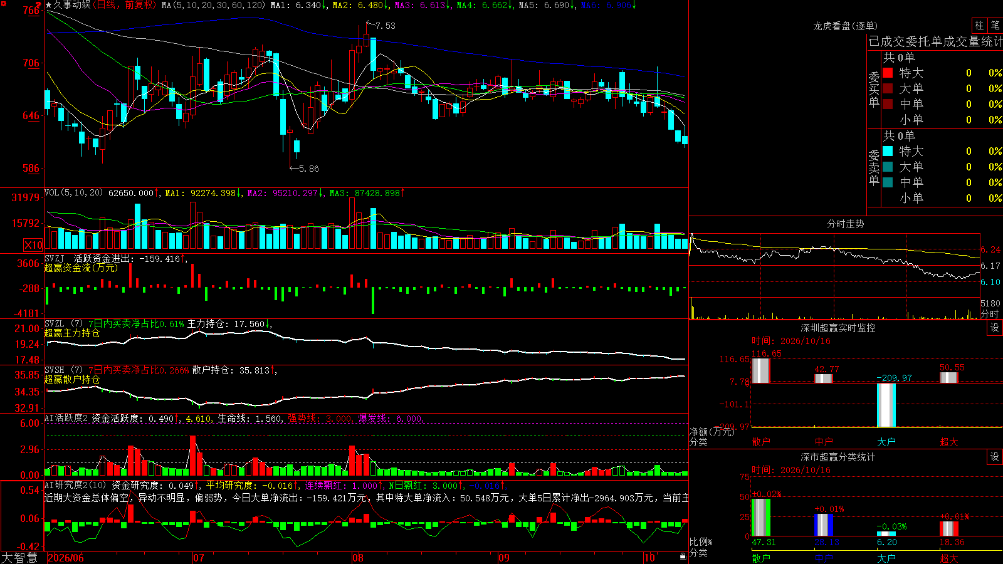Viewport: 1003px width, 564px height.
Task: Click the lock icon on the date axis
Action: (683, 556)
